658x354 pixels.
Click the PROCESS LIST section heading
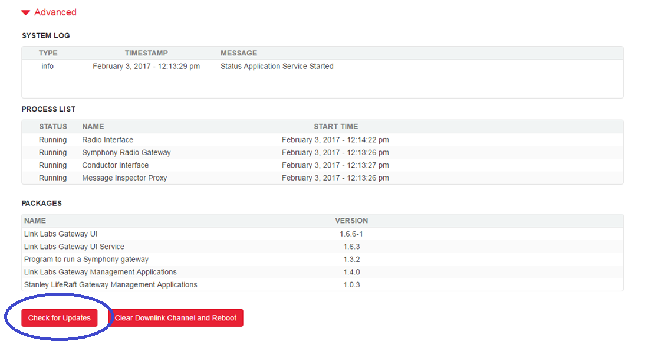coord(49,109)
